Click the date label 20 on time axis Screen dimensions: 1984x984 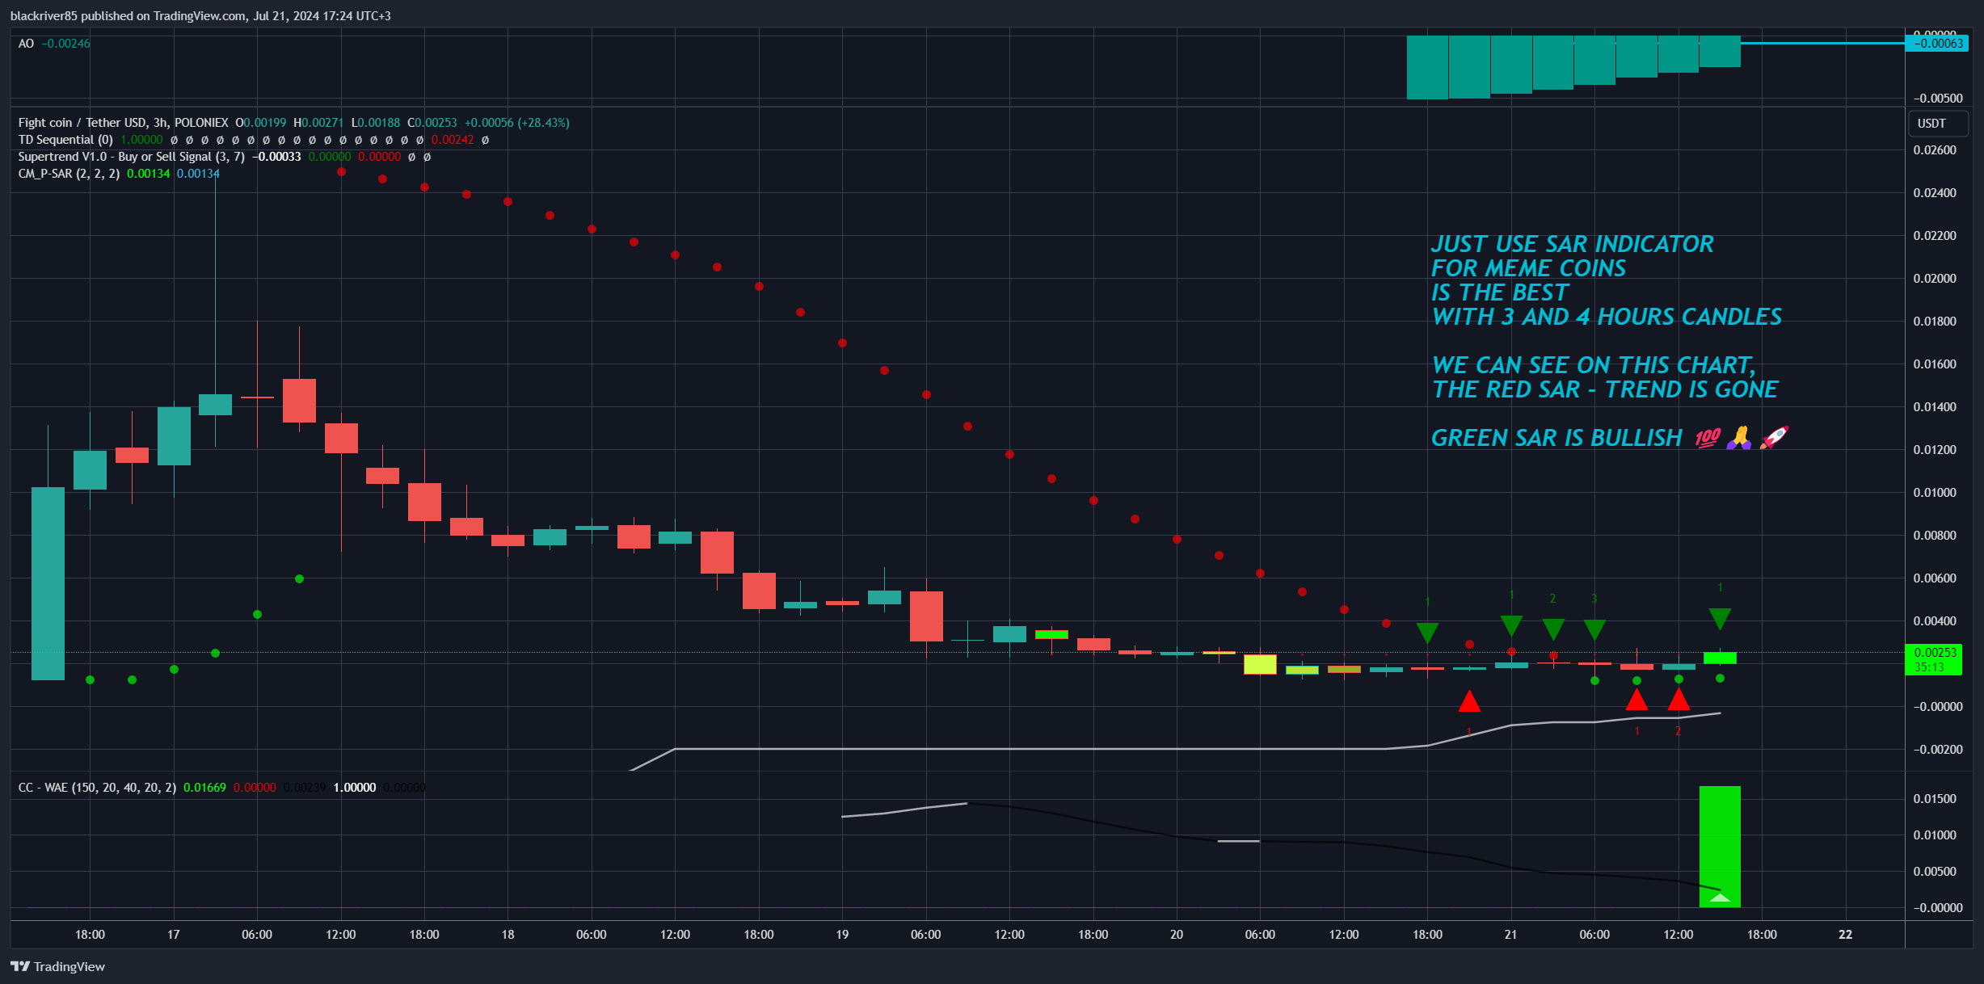[1177, 935]
